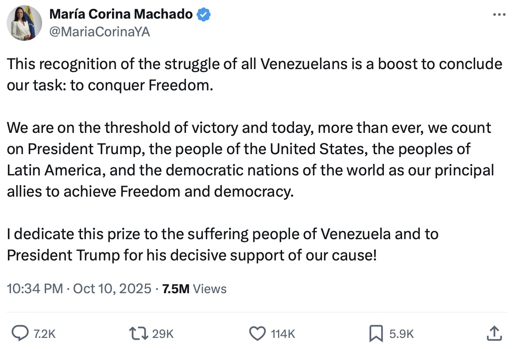Click the repost arrows icon
This screenshot has width=519, height=349.
click(x=139, y=333)
